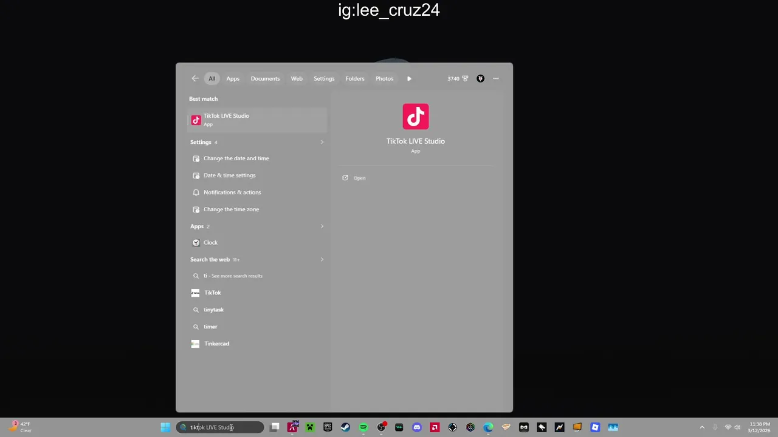Viewport: 778px width, 437px height.
Task: Select the Tinkercad web suggestion
Action: point(258,344)
